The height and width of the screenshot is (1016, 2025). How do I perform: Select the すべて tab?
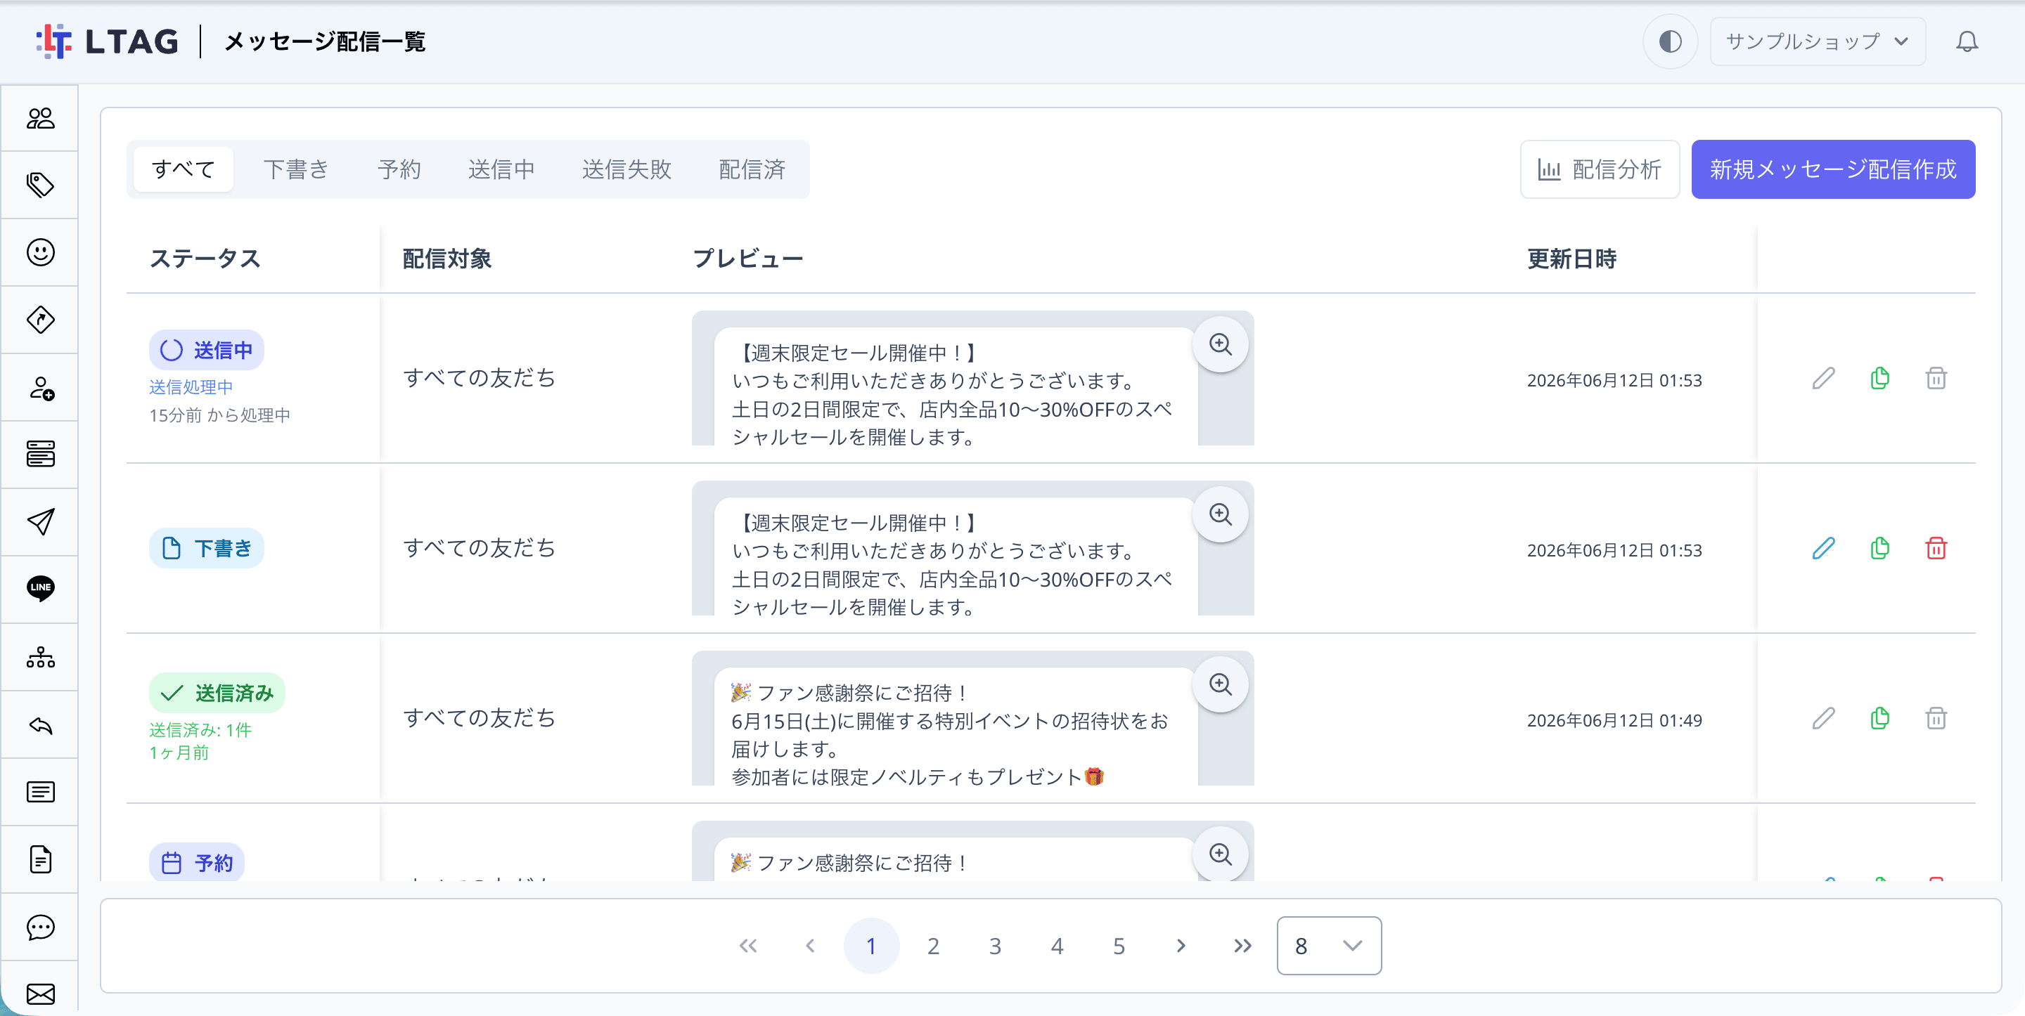pos(183,169)
